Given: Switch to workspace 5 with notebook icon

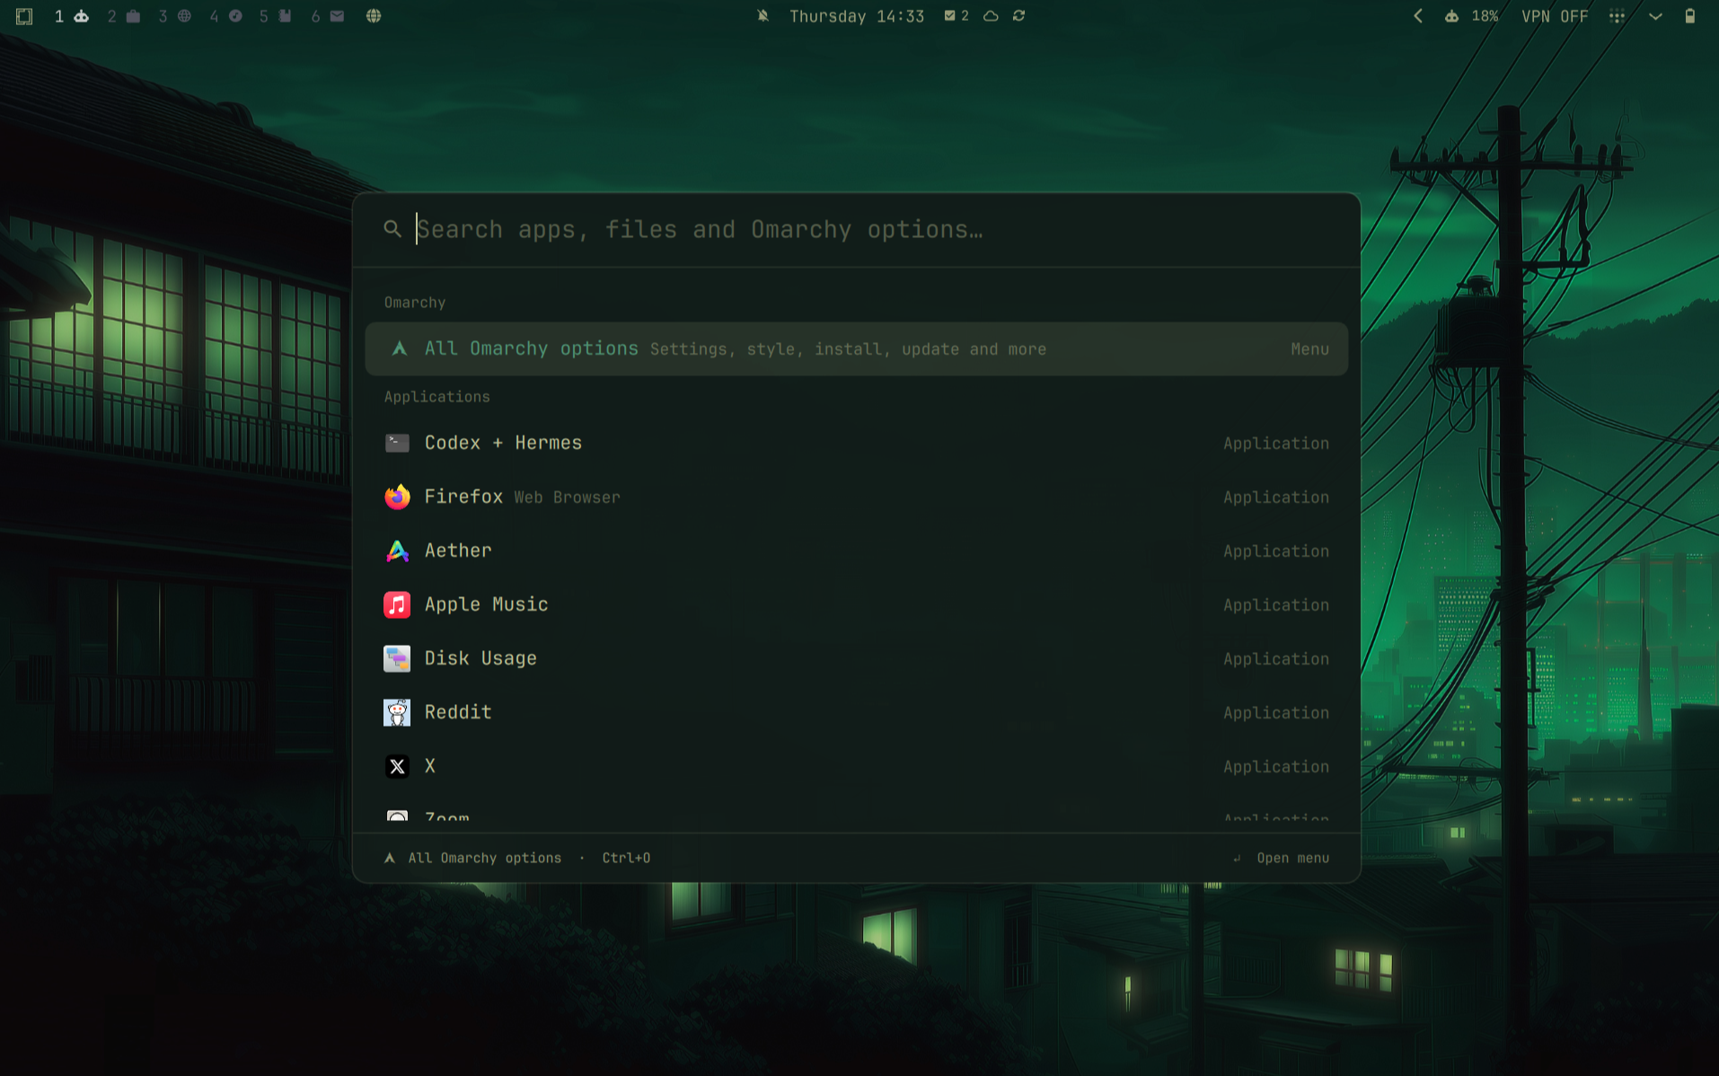Looking at the screenshot, I should click(x=276, y=16).
